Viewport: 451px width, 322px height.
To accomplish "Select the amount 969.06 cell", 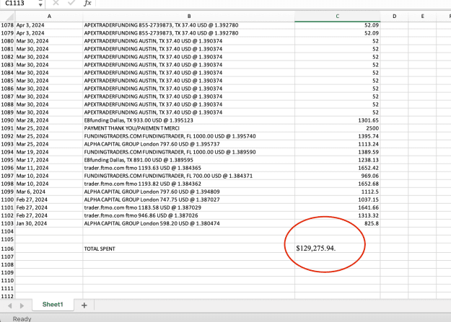I will tap(338, 176).
